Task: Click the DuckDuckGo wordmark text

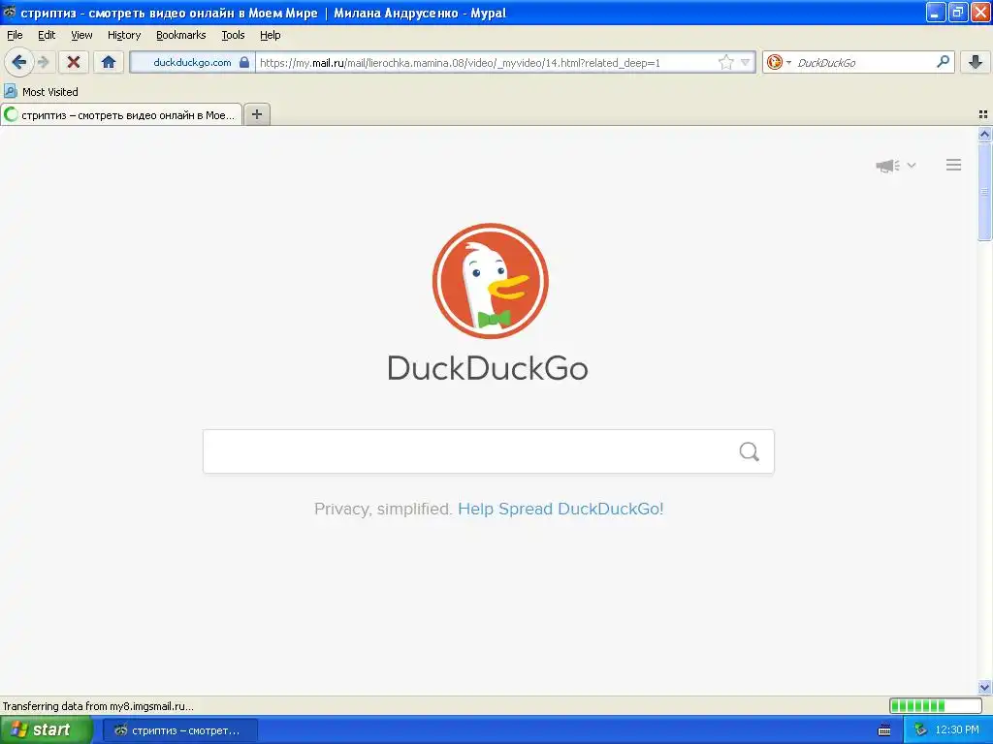Action: click(488, 368)
